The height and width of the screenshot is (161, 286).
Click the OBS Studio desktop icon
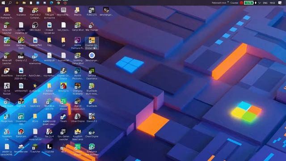click(x=35, y=27)
